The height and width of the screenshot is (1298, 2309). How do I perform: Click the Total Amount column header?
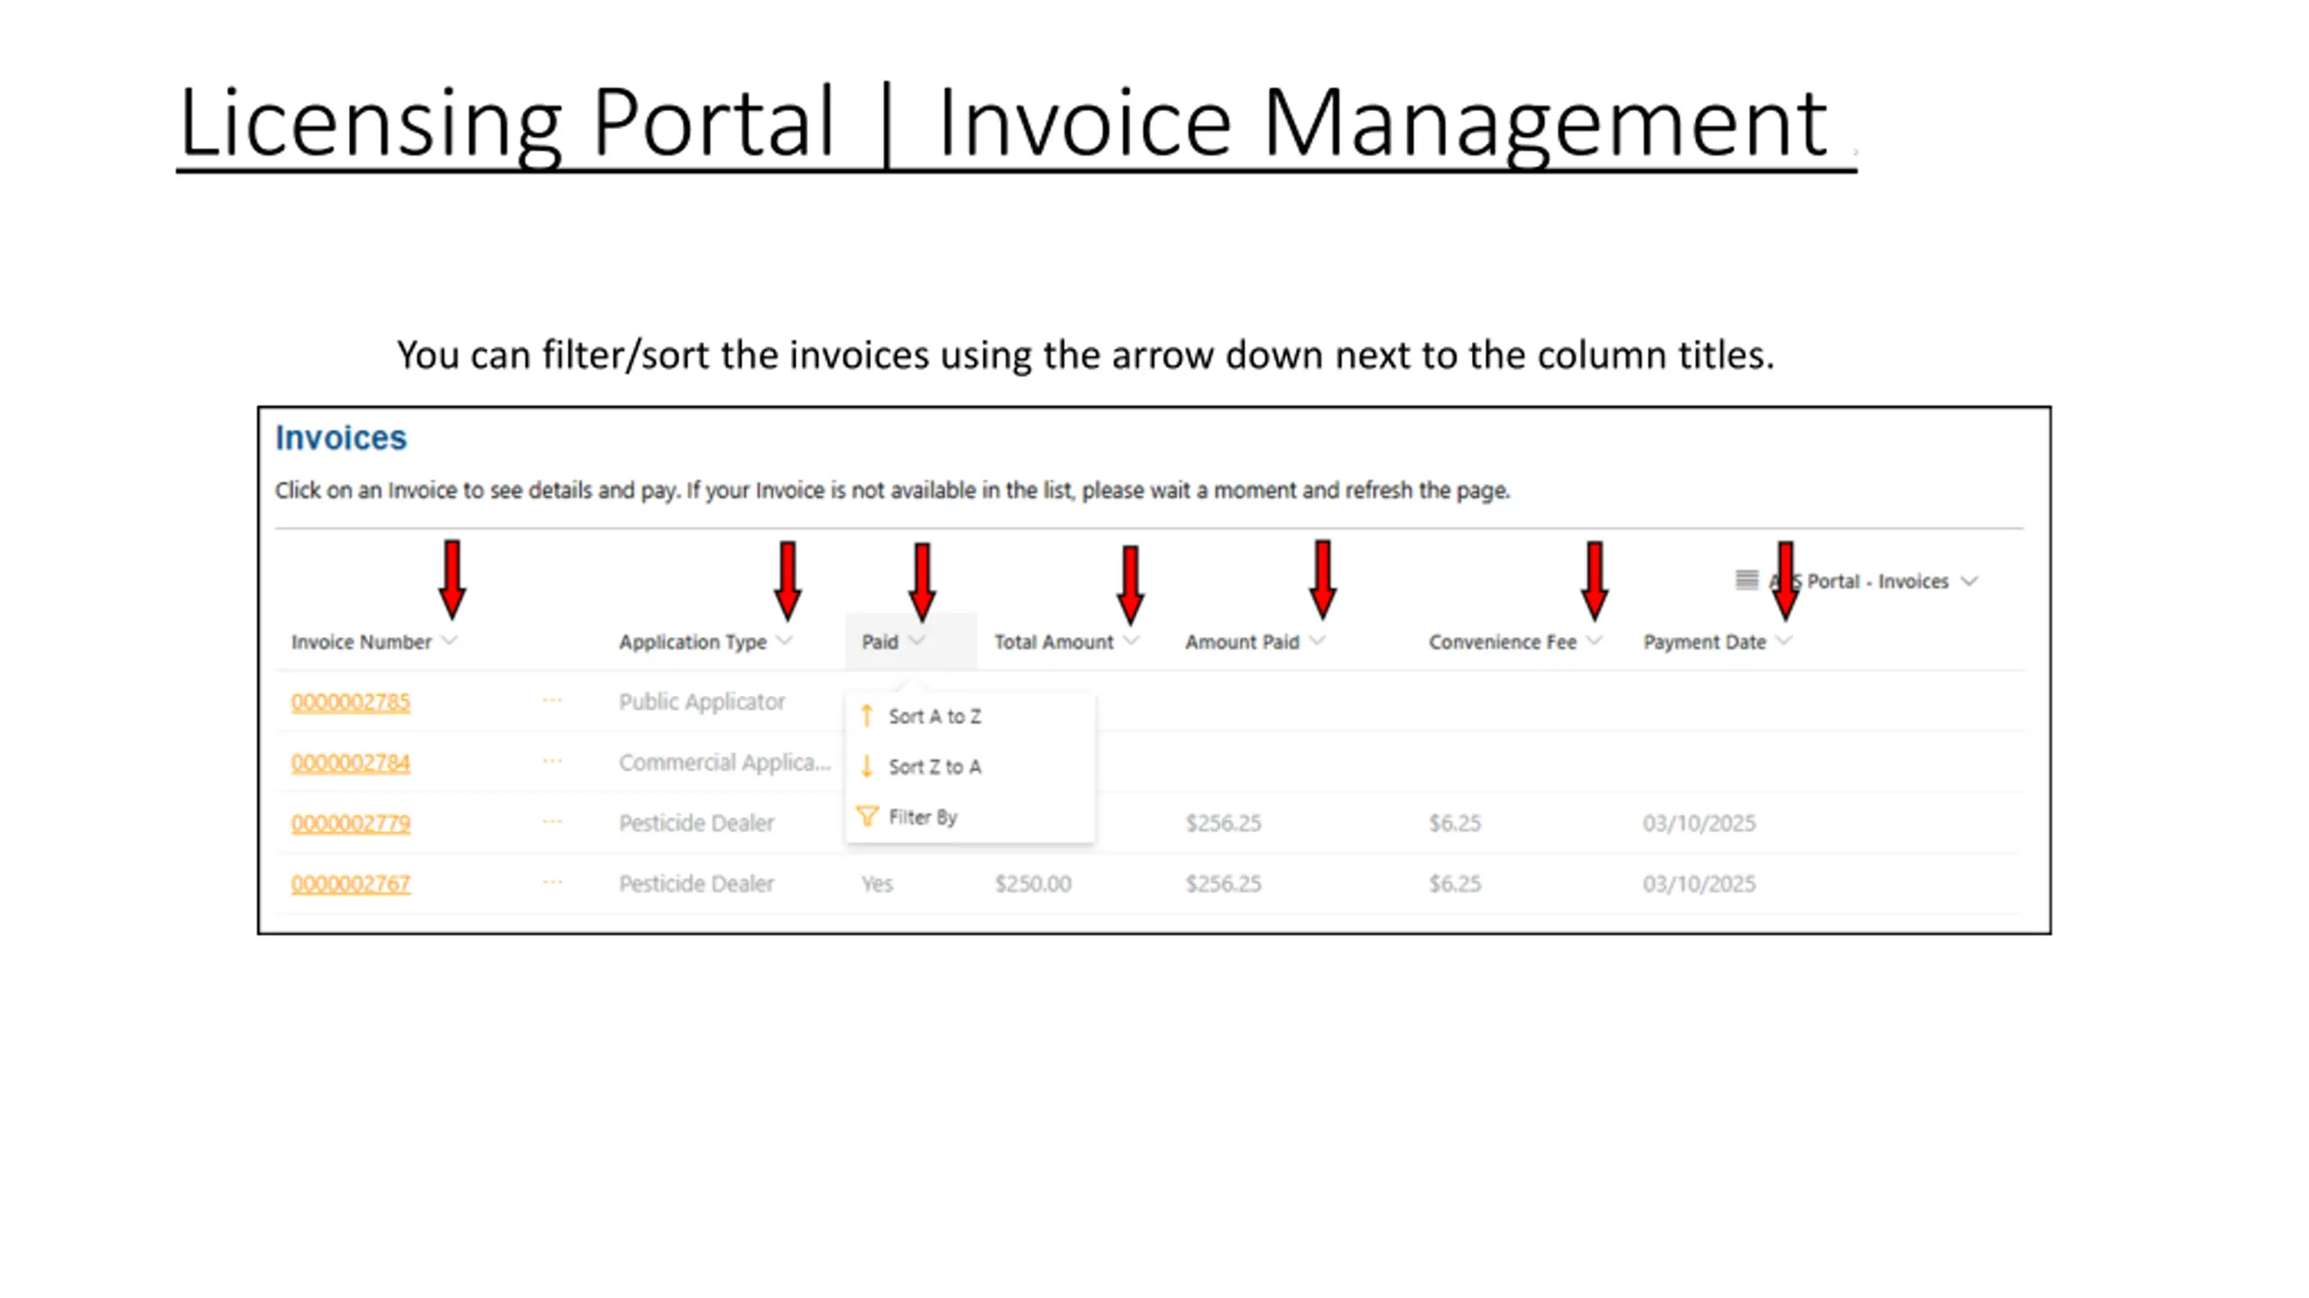[1053, 643]
